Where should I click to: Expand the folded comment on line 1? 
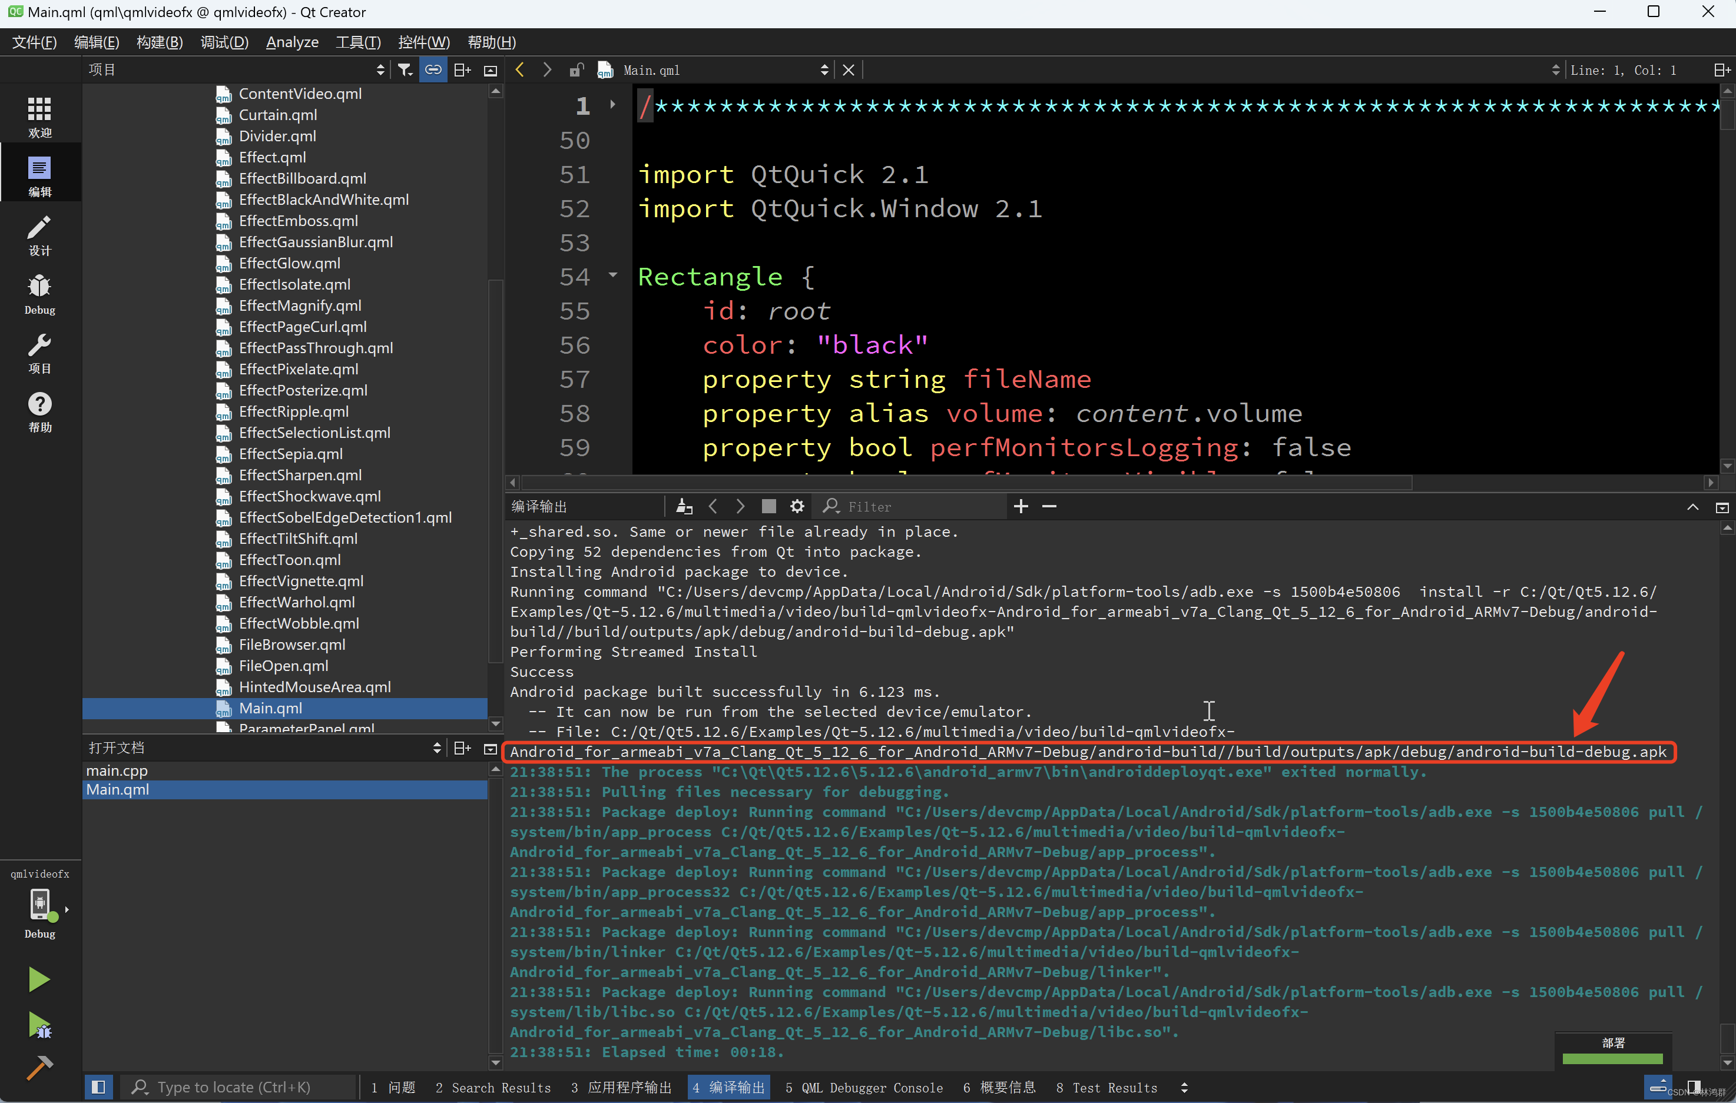point(613,104)
